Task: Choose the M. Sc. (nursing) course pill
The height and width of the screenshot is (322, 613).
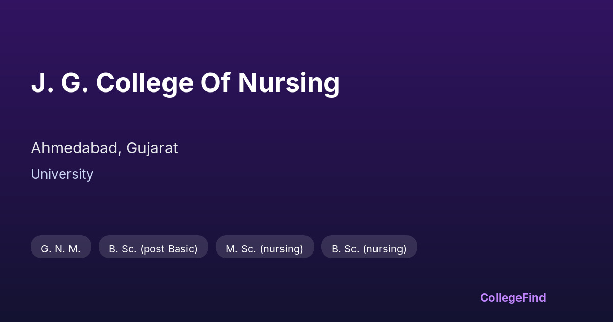Action: pos(265,249)
